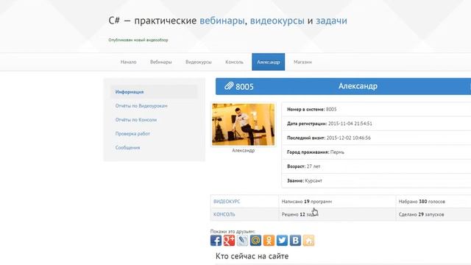Click Александр's profile photo
Screen dimensions: 471x265
pyautogui.click(x=243, y=124)
